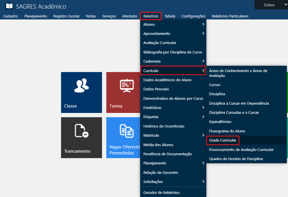
Task: Open the Configurações menu
Action: pyautogui.click(x=193, y=16)
